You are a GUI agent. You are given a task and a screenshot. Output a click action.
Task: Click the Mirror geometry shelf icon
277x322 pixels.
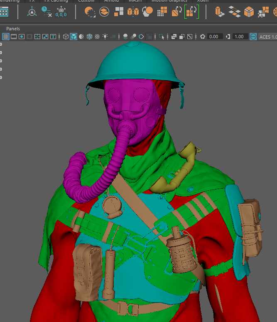[x=133, y=12]
